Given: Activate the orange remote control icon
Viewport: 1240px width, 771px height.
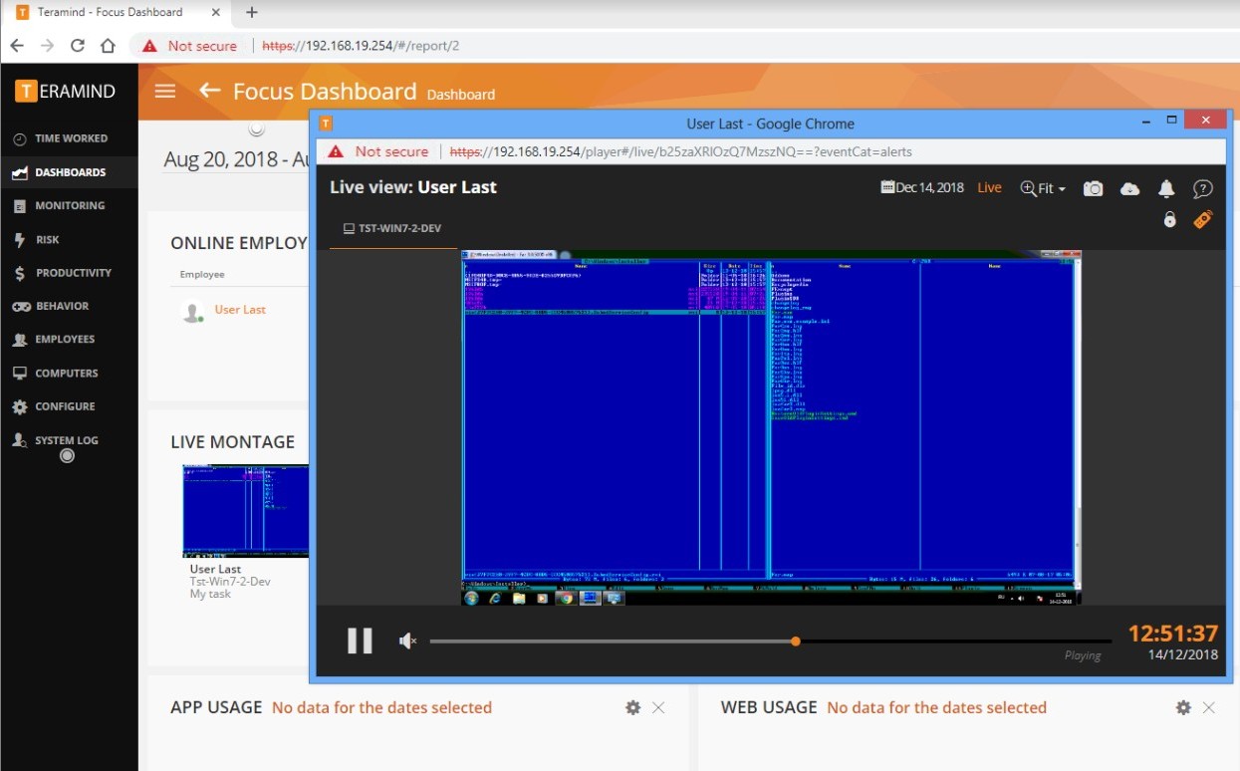Looking at the screenshot, I should pyautogui.click(x=1203, y=219).
